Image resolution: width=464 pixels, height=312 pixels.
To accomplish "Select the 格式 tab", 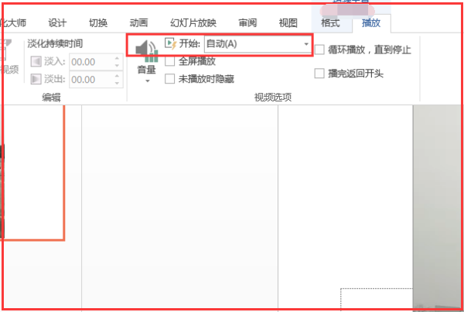I will click(330, 22).
